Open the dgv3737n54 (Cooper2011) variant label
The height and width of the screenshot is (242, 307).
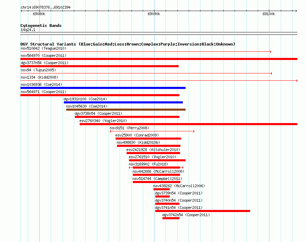(44, 63)
